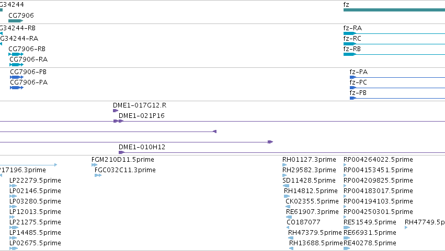445x251 pixels.
Task: Click the FGC032C11.3prime EST
Action: click(x=98, y=175)
